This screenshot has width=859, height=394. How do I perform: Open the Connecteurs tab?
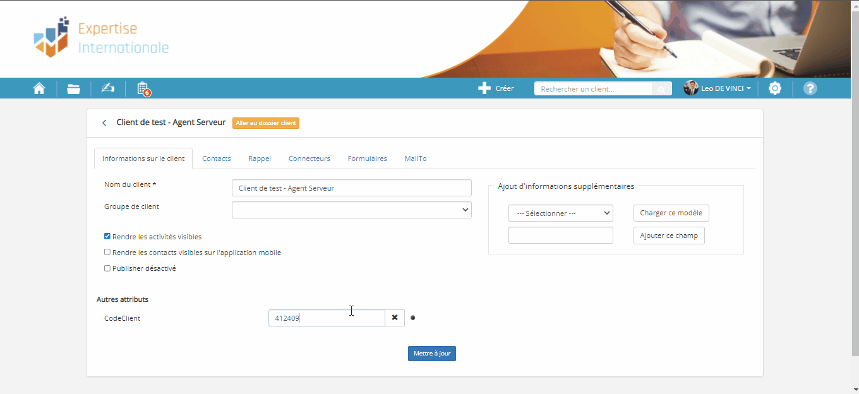(x=309, y=158)
